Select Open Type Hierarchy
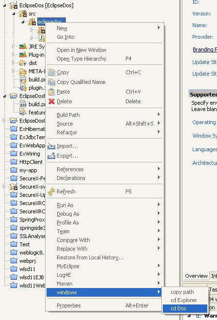 (x=105, y=59)
